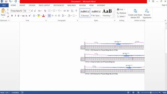Viewport: 167px width, 94px height.
Task: Undo the last action
Action: (x=10, y=1)
